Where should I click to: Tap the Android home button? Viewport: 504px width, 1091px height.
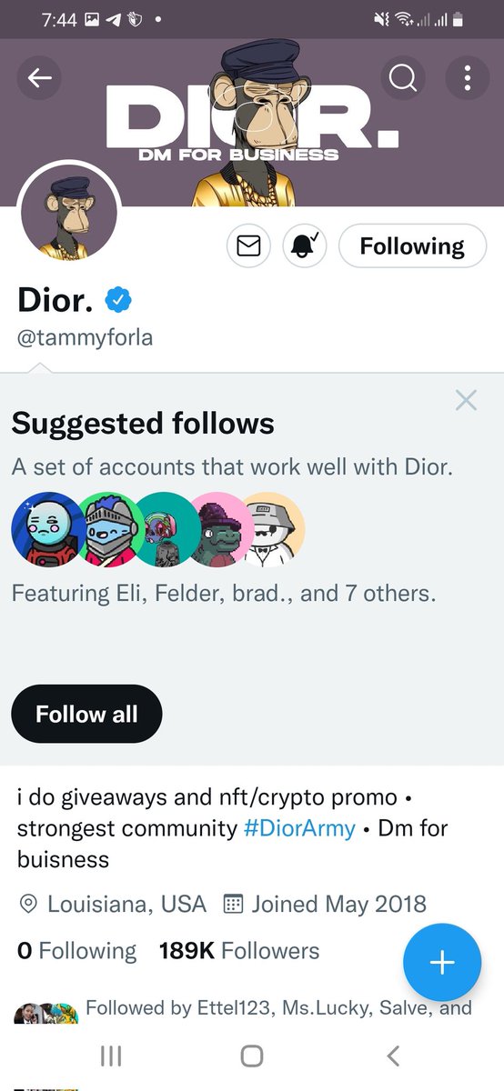252,1056
